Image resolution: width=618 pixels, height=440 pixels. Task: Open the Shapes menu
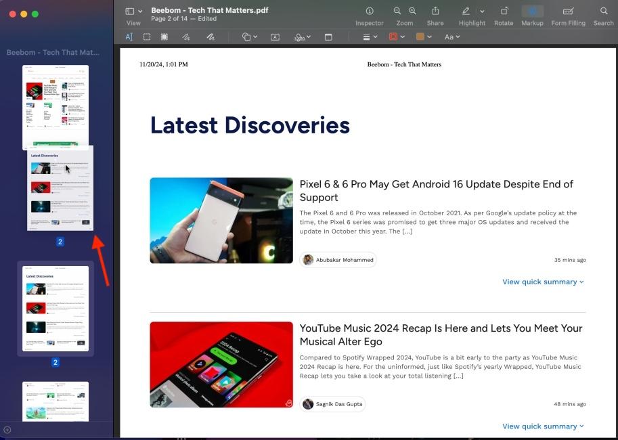[x=250, y=37]
